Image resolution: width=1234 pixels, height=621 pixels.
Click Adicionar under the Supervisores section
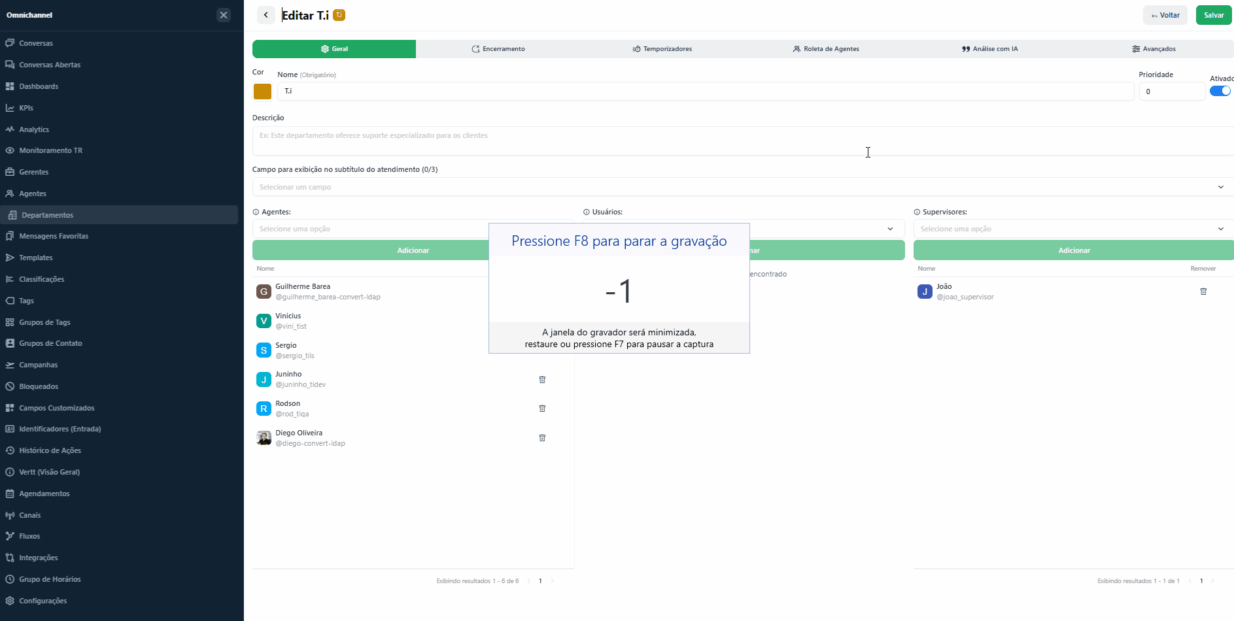pos(1074,250)
